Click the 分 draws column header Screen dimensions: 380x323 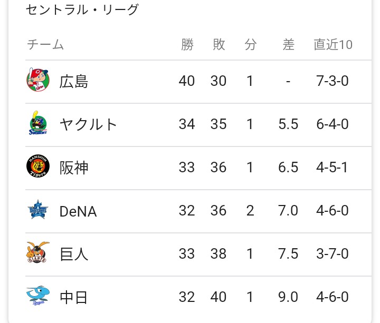pyautogui.click(x=250, y=44)
